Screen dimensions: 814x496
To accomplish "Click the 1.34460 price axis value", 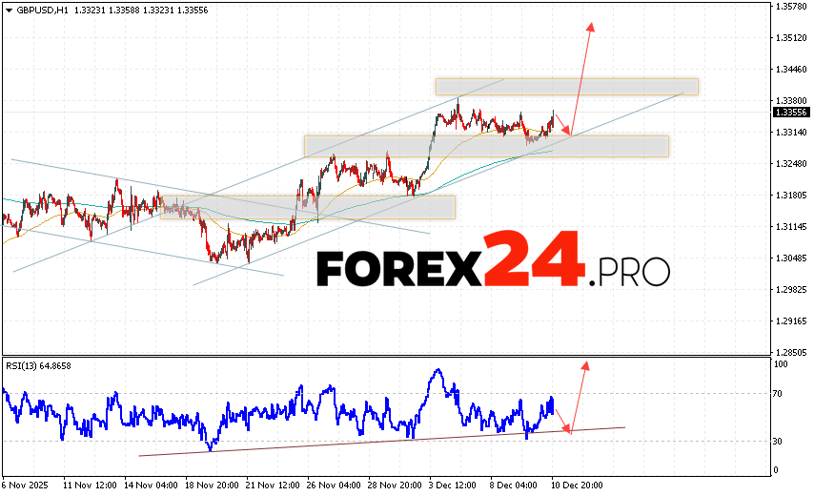I will tap(792, 69).
